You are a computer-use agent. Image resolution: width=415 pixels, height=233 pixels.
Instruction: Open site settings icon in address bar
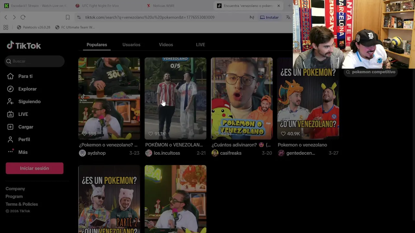[x=79, y=17]
